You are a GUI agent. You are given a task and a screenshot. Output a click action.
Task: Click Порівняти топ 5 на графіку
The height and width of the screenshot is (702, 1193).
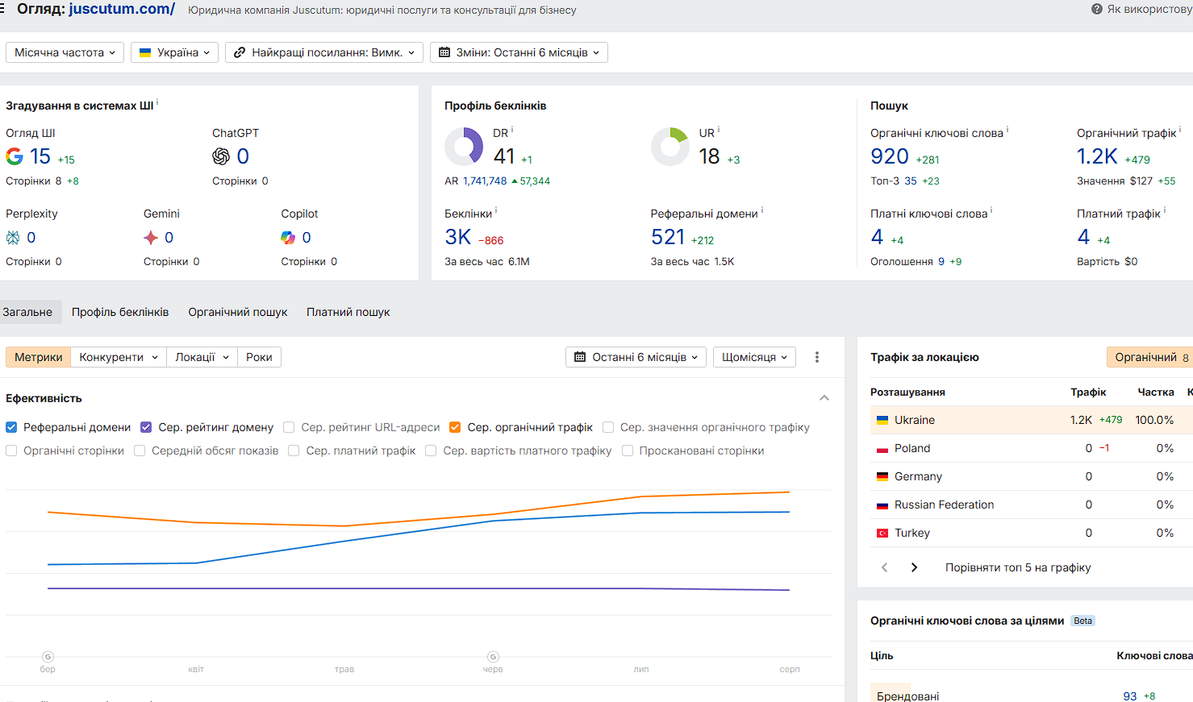coord(1018,567)
